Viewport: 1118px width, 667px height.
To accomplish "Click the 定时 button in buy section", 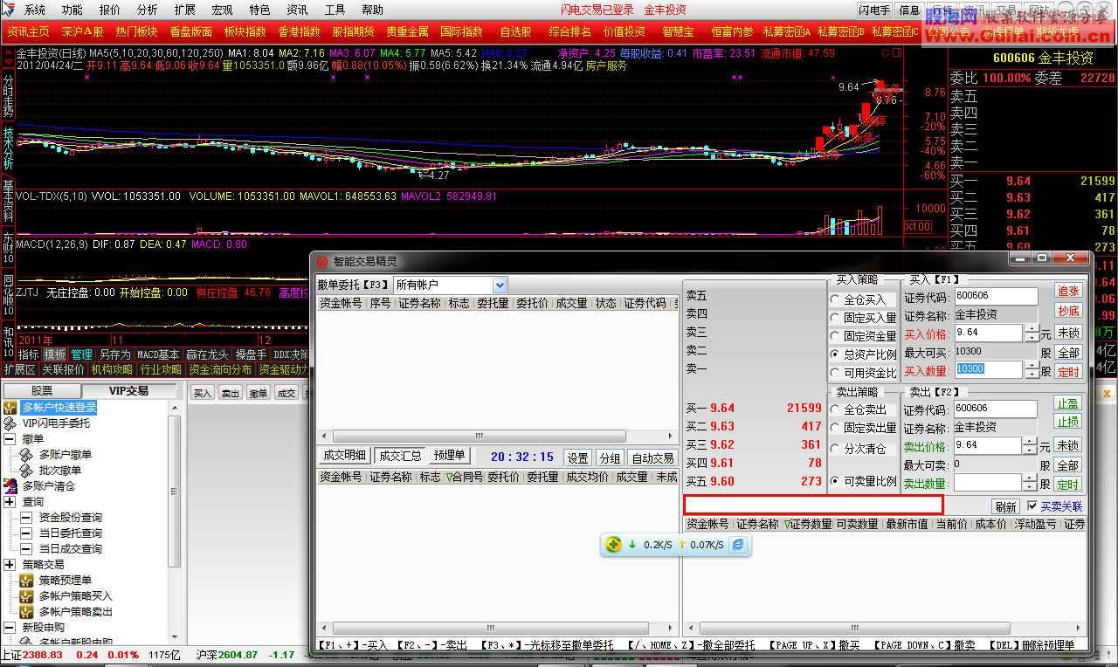I will coord(1068,372).
